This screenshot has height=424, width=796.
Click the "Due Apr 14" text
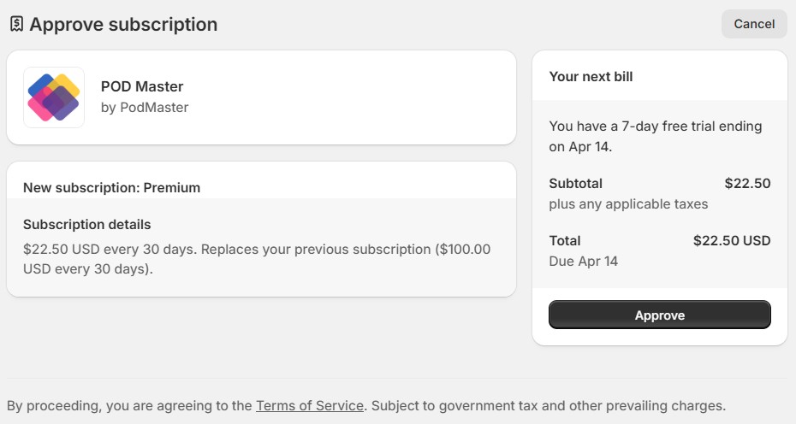[x=583, y=261]
